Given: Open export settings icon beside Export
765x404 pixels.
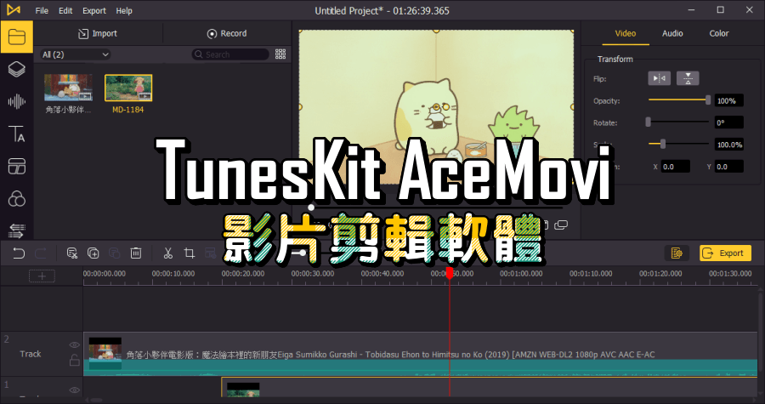Looking at the screenshot, I should [x=677, y=253].
